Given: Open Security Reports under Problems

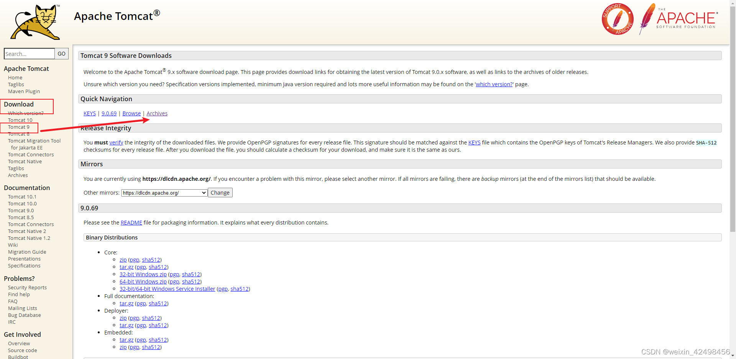Looking at the screenshot, I should coord(27,287).
